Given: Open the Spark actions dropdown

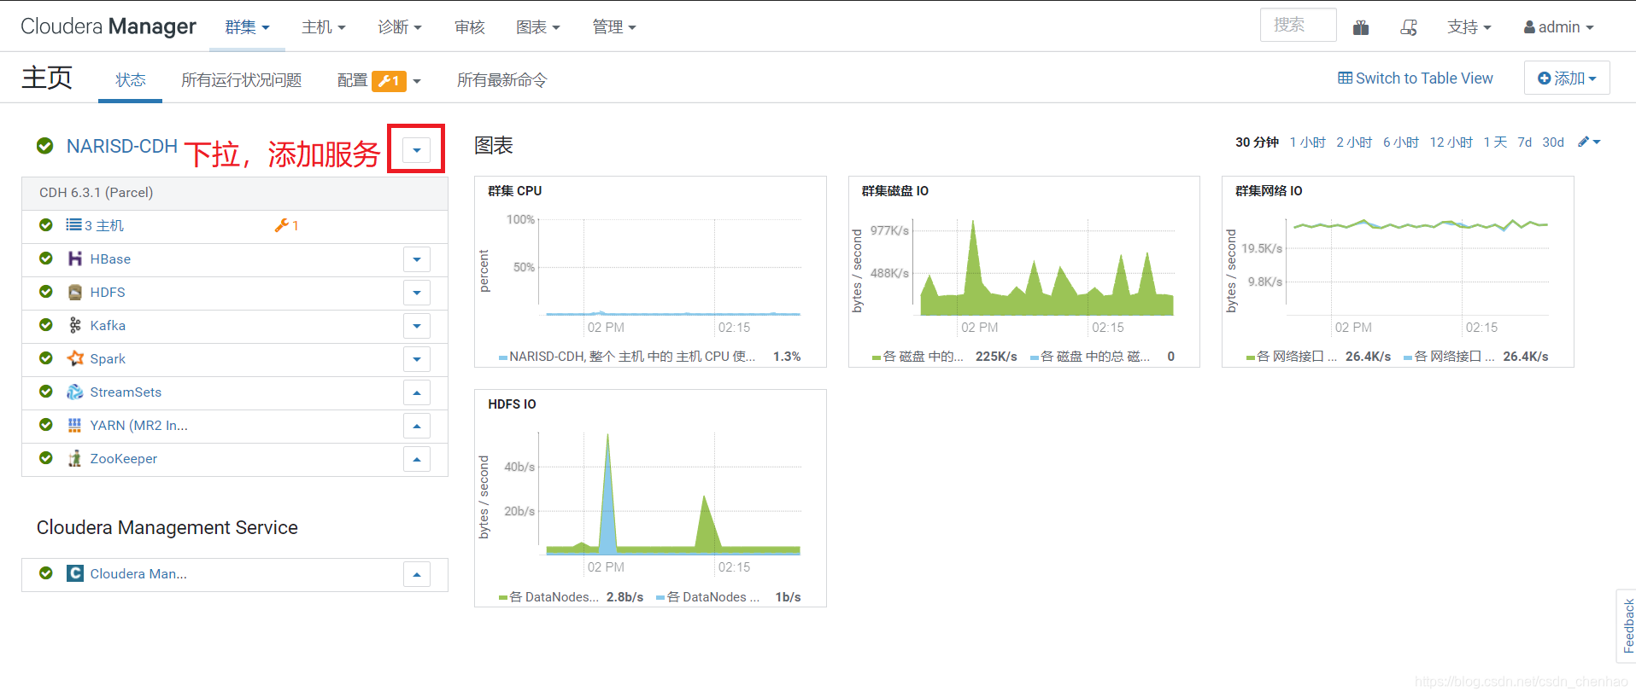Looking at the screenshot, I should [417, 359].
